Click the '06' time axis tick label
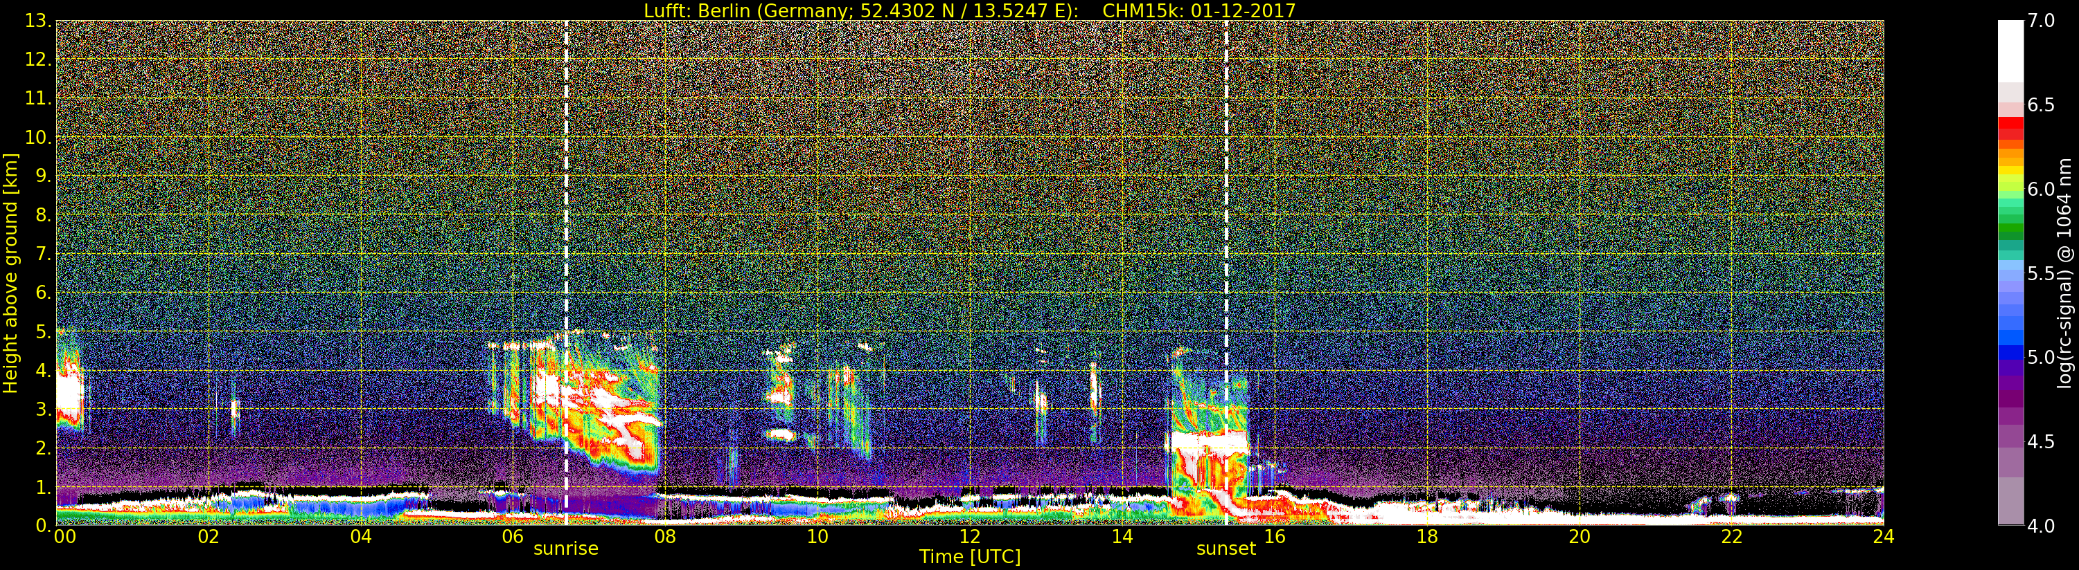This screenshot has width=2079, height=570. coord(513,536)
